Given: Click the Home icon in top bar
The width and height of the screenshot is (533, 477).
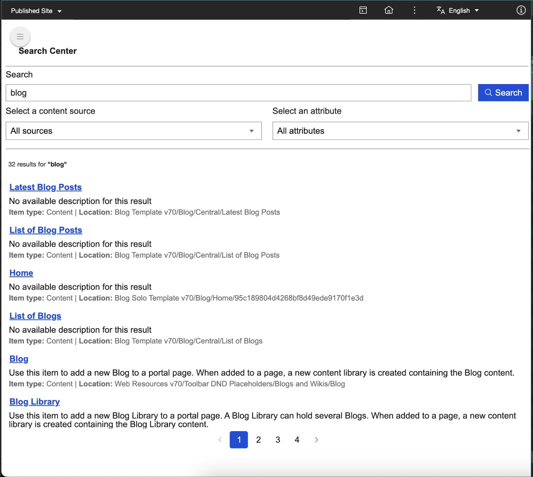Looking at the screenshot, I should click(389, 10).
